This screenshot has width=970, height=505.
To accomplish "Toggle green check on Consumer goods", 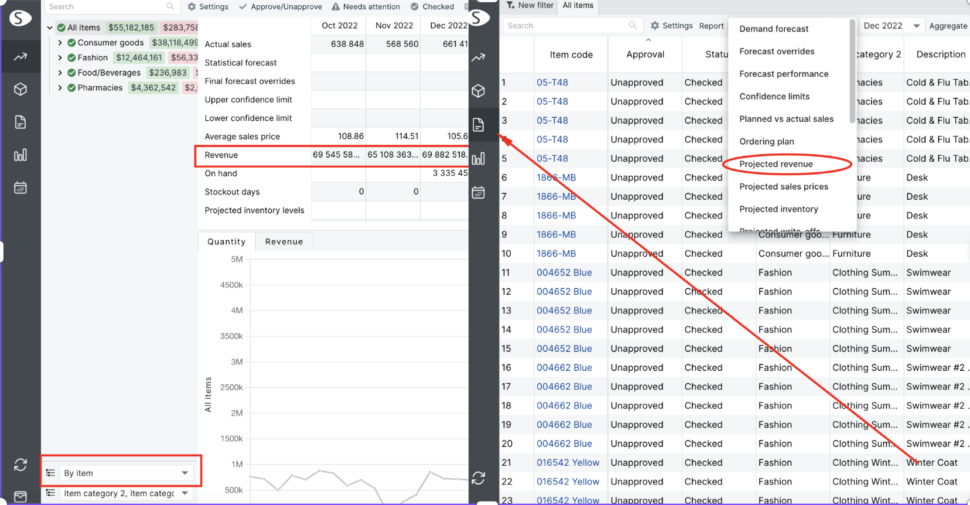I will pos(71,43).
